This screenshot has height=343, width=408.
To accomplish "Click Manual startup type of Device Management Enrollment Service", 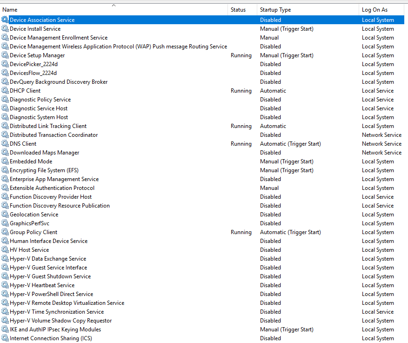I will click(269, 38).
